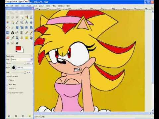
Task: Select the Flip tool
Action: point(8,33)
